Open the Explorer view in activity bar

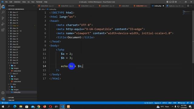click(x=3, y=6)
